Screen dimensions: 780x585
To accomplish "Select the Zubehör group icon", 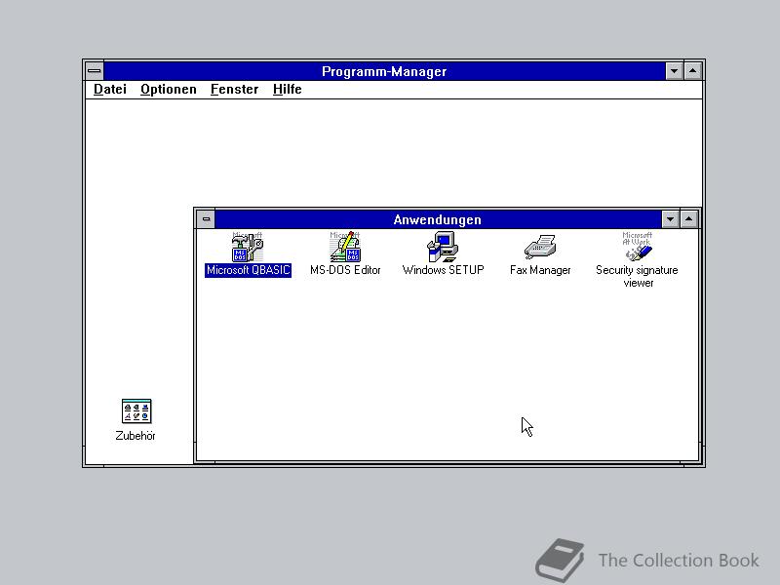I will tap(136, 410).
